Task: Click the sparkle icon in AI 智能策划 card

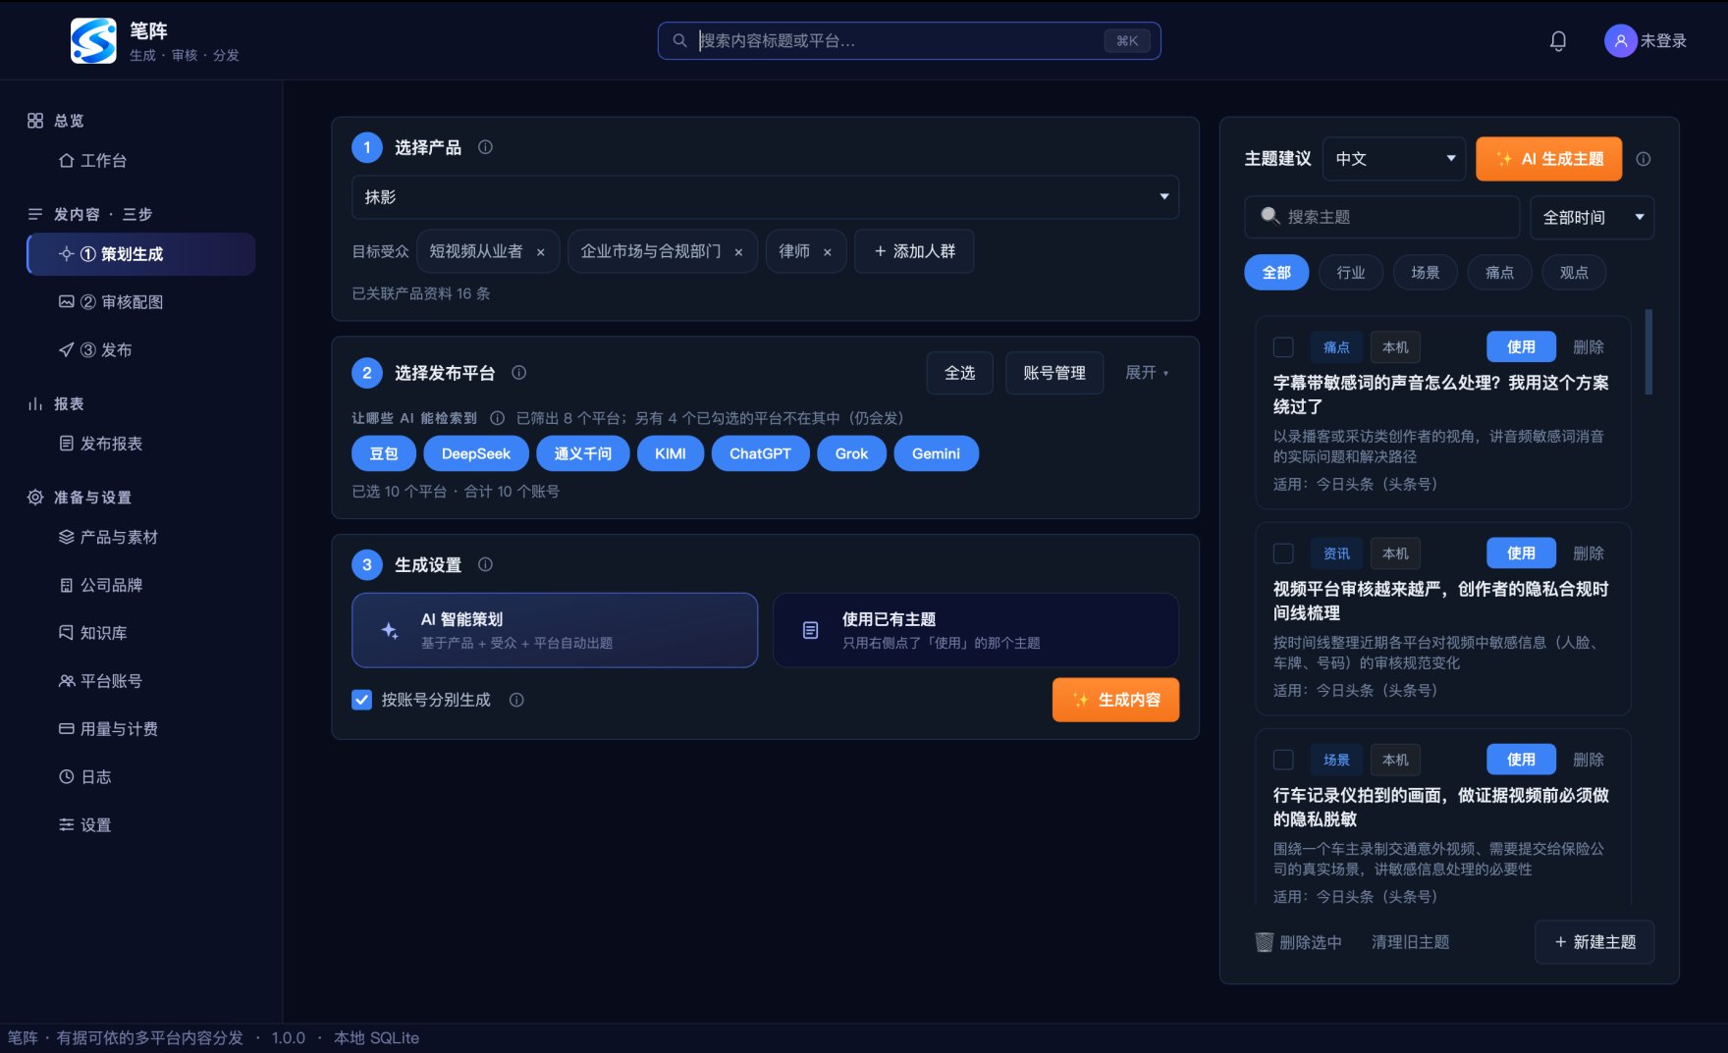Action: coord(390,630)
